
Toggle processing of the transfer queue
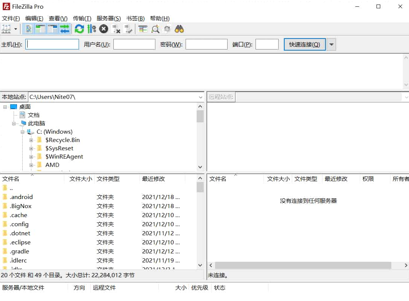[91, 29]
